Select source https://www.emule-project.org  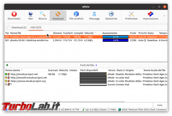click(x=86, y=81)
